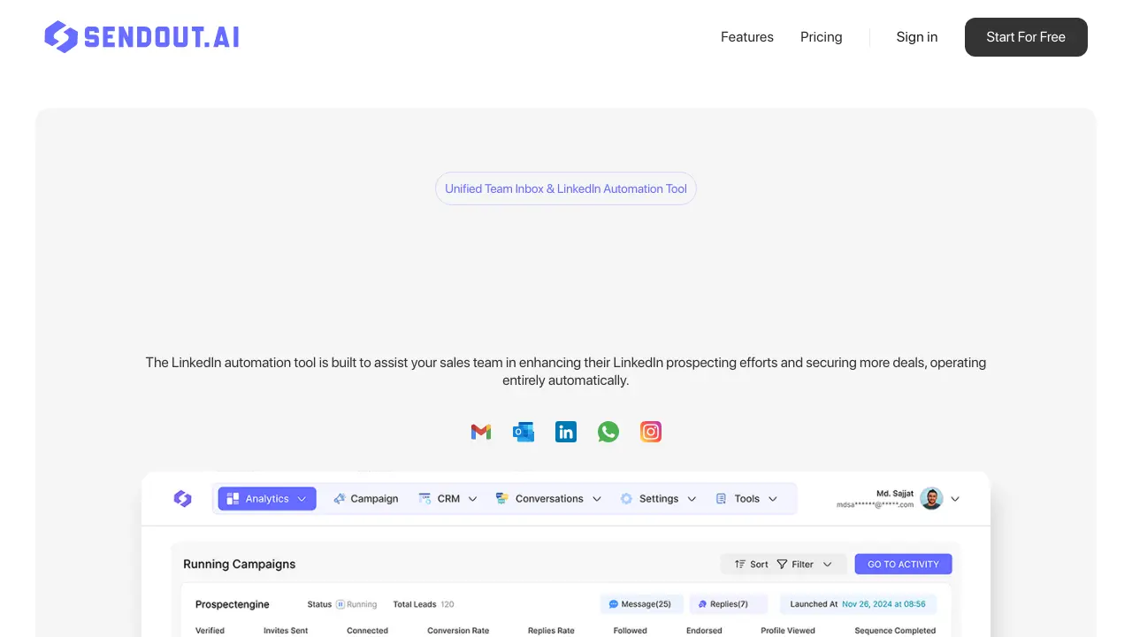Click the Analytics grid icon

pyautogui.click(x=233, y=499)
